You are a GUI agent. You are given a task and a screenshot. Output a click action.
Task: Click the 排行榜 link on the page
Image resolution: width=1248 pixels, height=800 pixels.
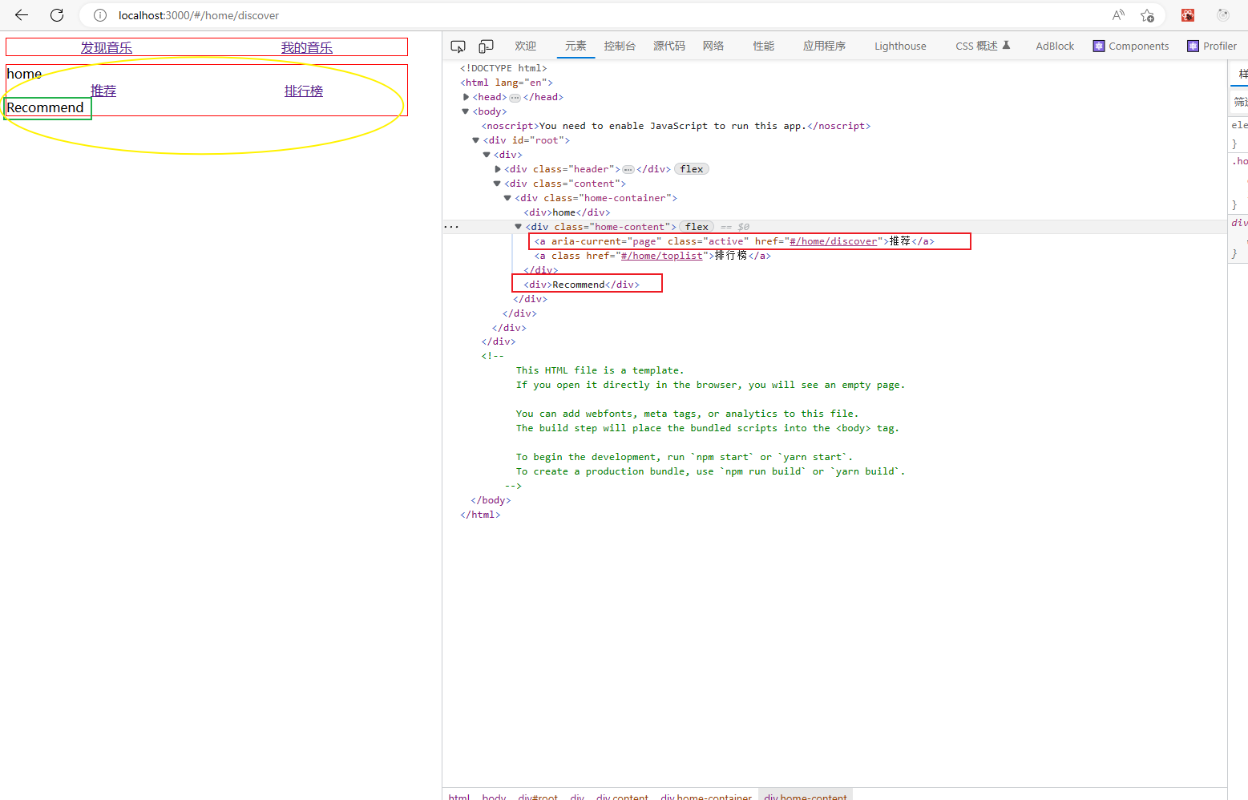pos(304,91)
